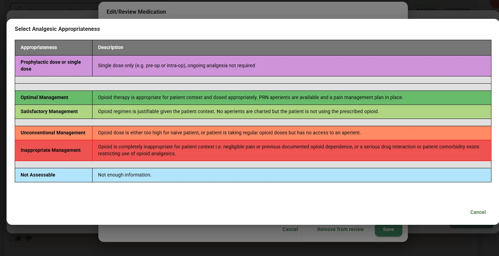Click 'Single dose only' description text

tap(176, 65)
